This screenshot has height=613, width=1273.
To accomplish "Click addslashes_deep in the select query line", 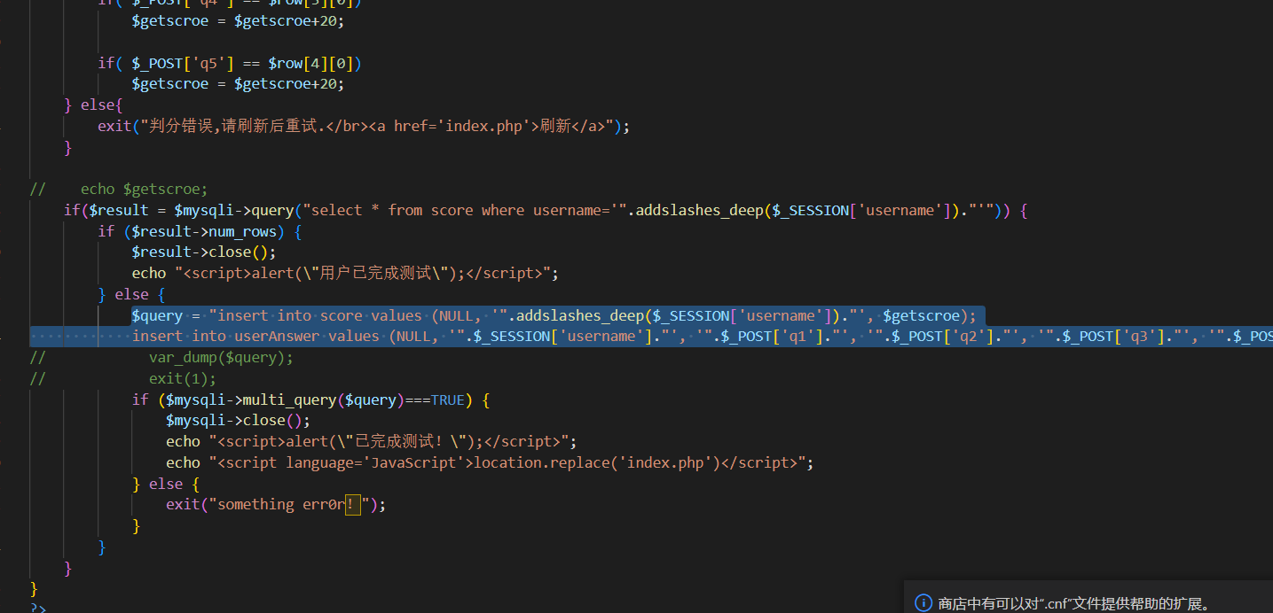I will (695, 210).
